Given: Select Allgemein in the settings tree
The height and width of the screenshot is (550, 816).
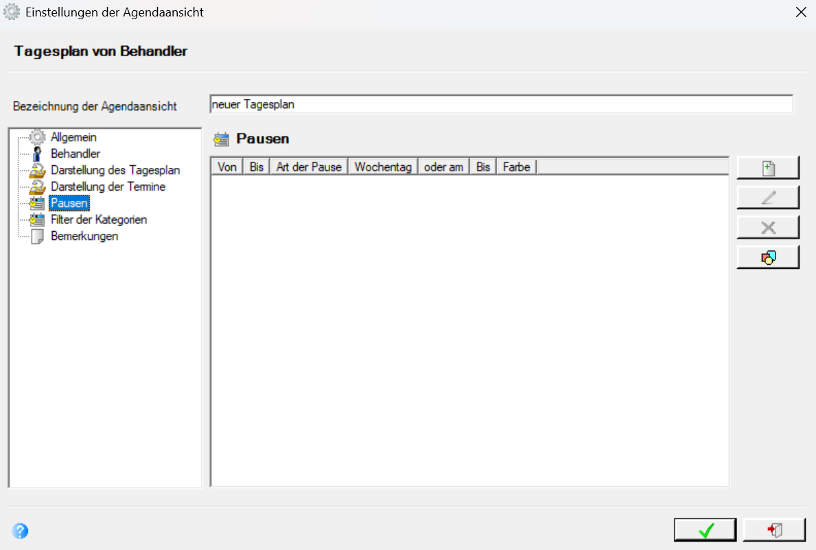Looking at the screenshot, I should point(73,137).
